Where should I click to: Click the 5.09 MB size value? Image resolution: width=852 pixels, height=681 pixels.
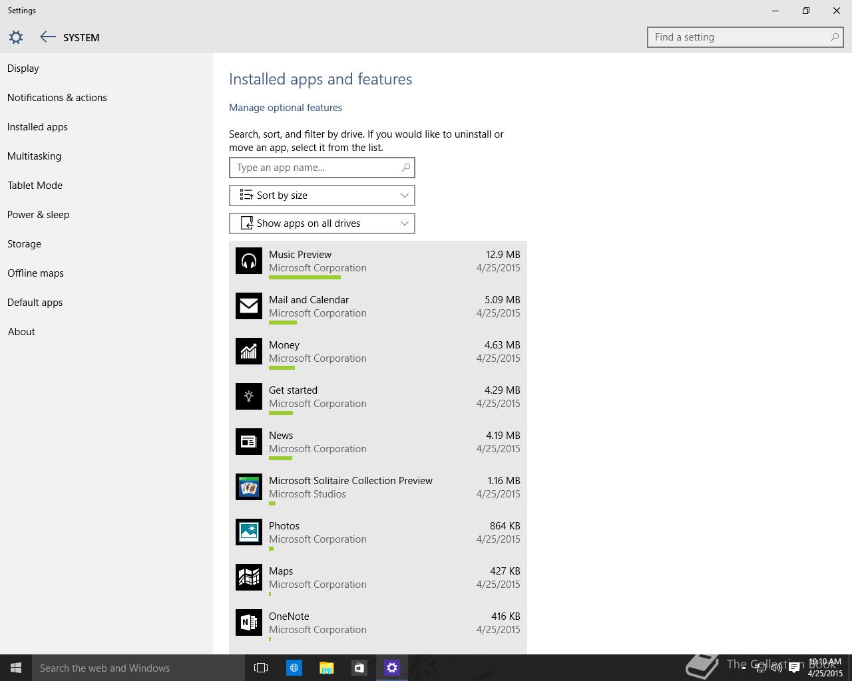coord(503,300)
